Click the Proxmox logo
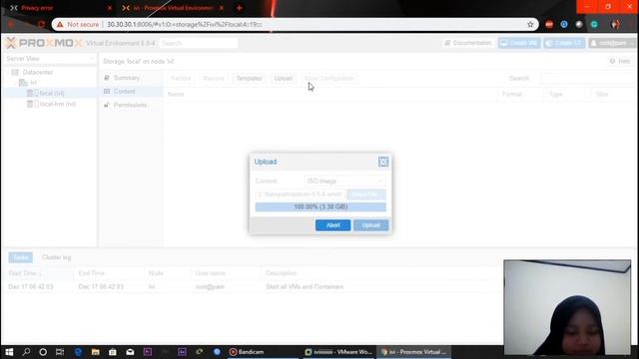The width and height of the screenshot is (639, 359). click(44, 43)
